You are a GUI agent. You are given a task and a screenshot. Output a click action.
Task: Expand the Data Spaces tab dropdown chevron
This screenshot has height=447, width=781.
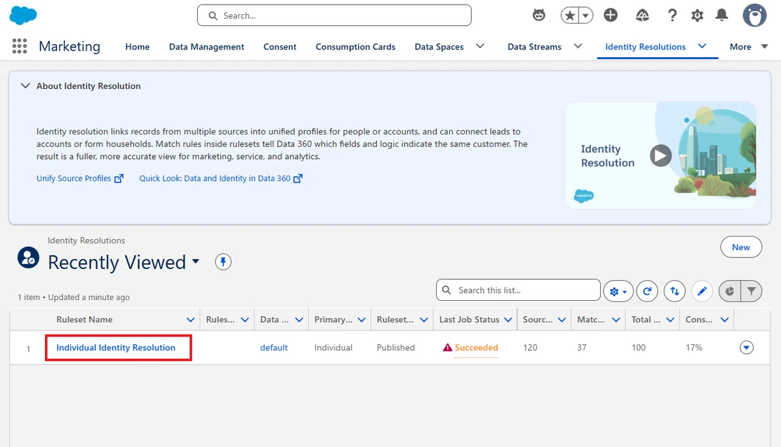click(480, 46)
